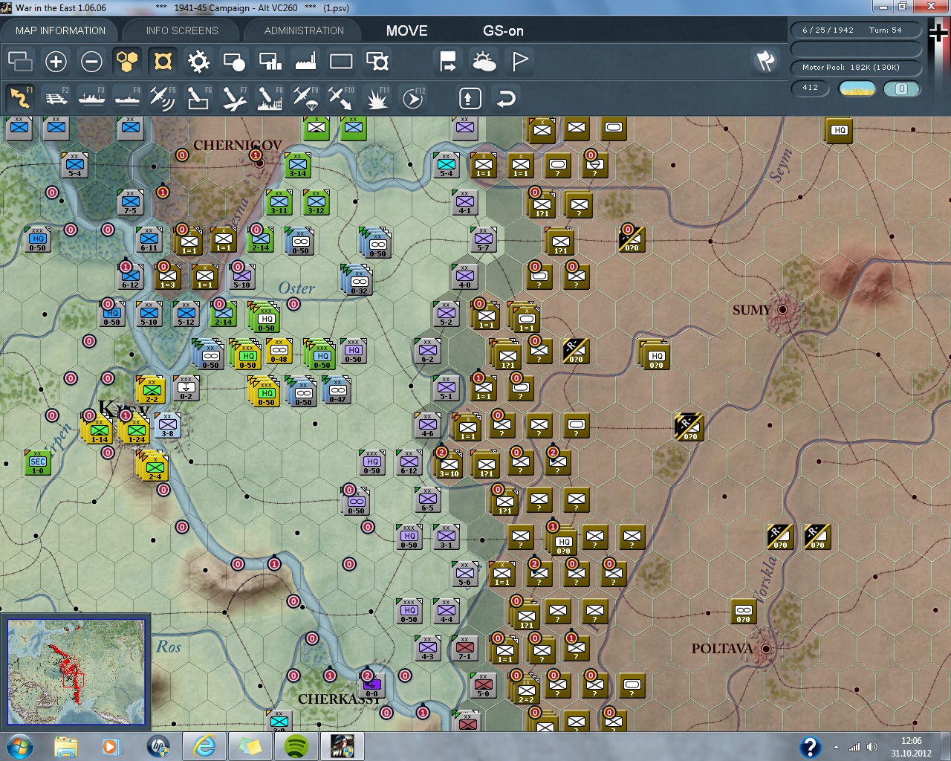Click the Motor Pool status field
The image size is (951, 761).
tap(856, 68)
